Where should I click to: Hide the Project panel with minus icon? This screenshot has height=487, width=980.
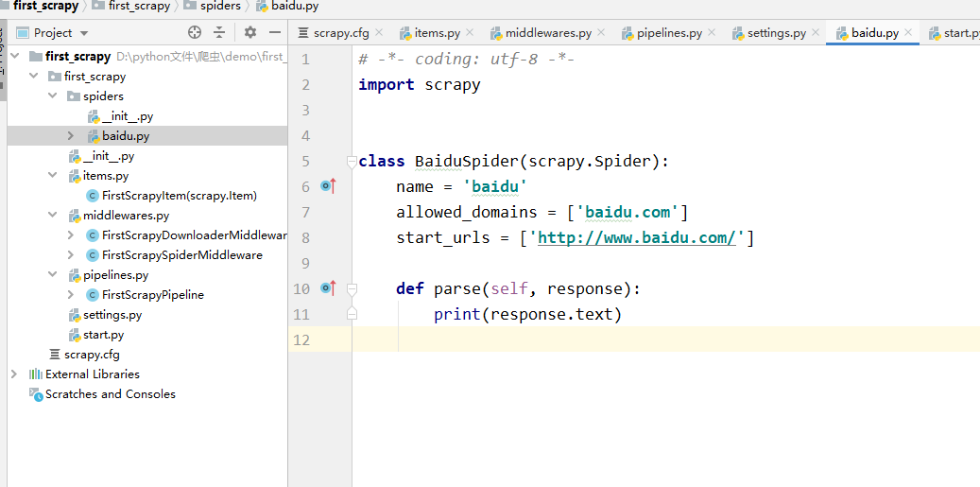point(275,32)
